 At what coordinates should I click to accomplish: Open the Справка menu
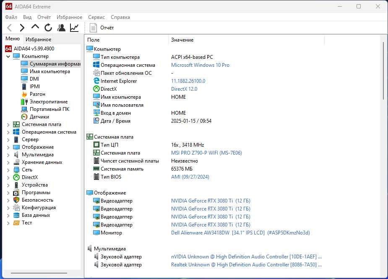120,17
